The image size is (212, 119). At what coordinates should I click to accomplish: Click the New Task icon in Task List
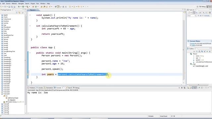pos(189,13)
